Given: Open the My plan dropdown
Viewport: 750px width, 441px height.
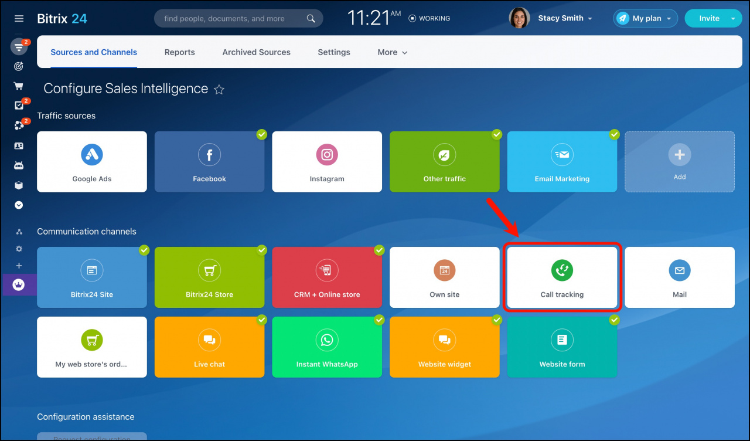Looking at the screenshot, I should [646, 19].
